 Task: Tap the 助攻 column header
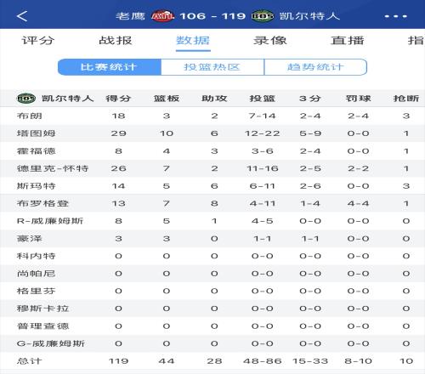pyautogui.click(x=214, y=99)
